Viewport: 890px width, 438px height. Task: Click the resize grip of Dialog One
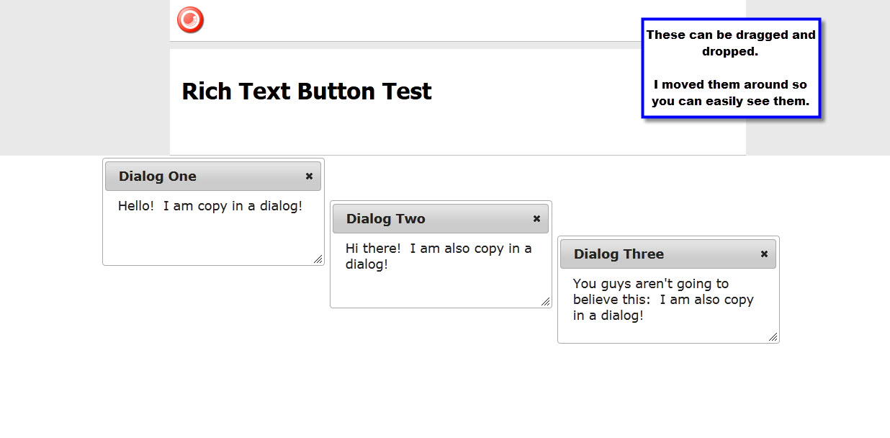point(318,259)
